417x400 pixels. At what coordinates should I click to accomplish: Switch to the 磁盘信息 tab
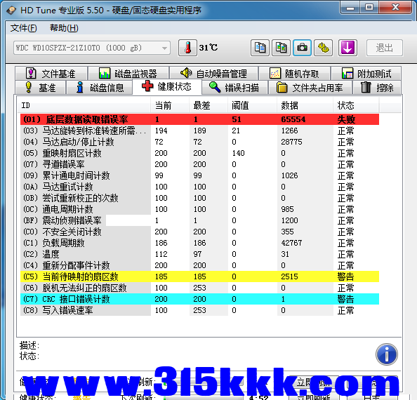pos(100,88)
